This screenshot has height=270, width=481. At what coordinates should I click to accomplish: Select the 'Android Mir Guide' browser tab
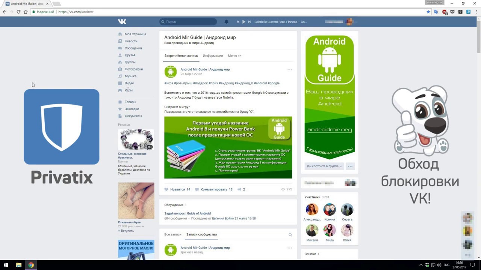[27, 4]
